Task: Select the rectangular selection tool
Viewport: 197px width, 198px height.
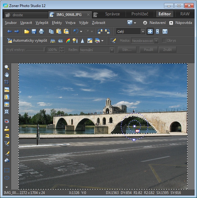Action: (7, 170)
